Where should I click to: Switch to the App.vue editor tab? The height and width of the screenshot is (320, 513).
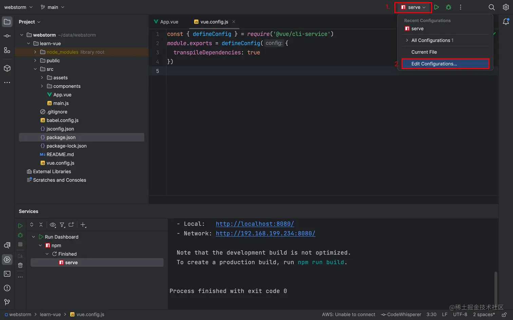(x=166, y=22)
